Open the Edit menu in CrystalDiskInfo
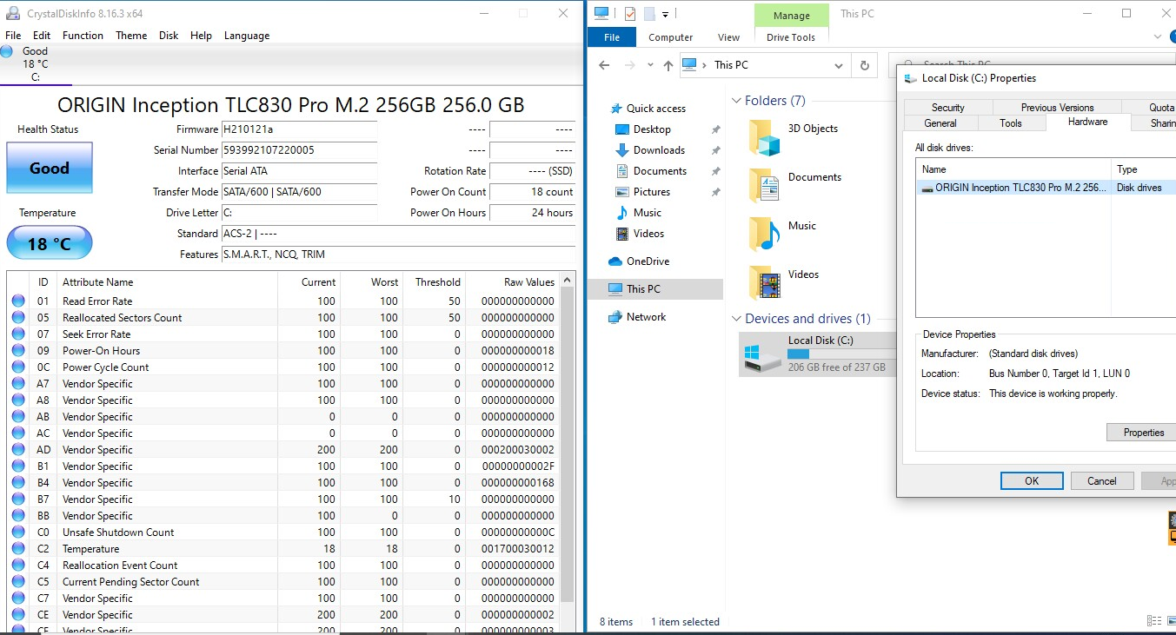 tap(42, 36)
